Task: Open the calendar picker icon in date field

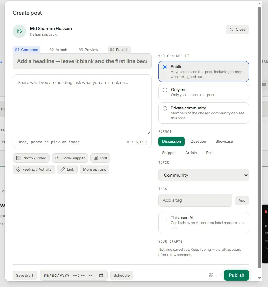Action: pos(101,275)
